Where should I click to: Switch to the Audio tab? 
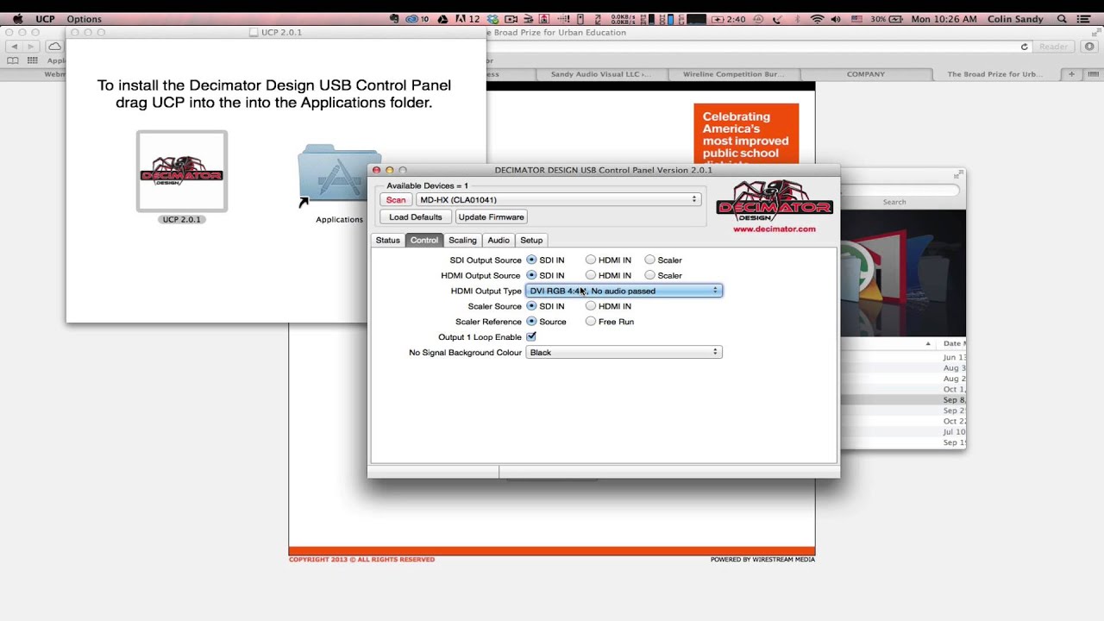tap(499, 240)
